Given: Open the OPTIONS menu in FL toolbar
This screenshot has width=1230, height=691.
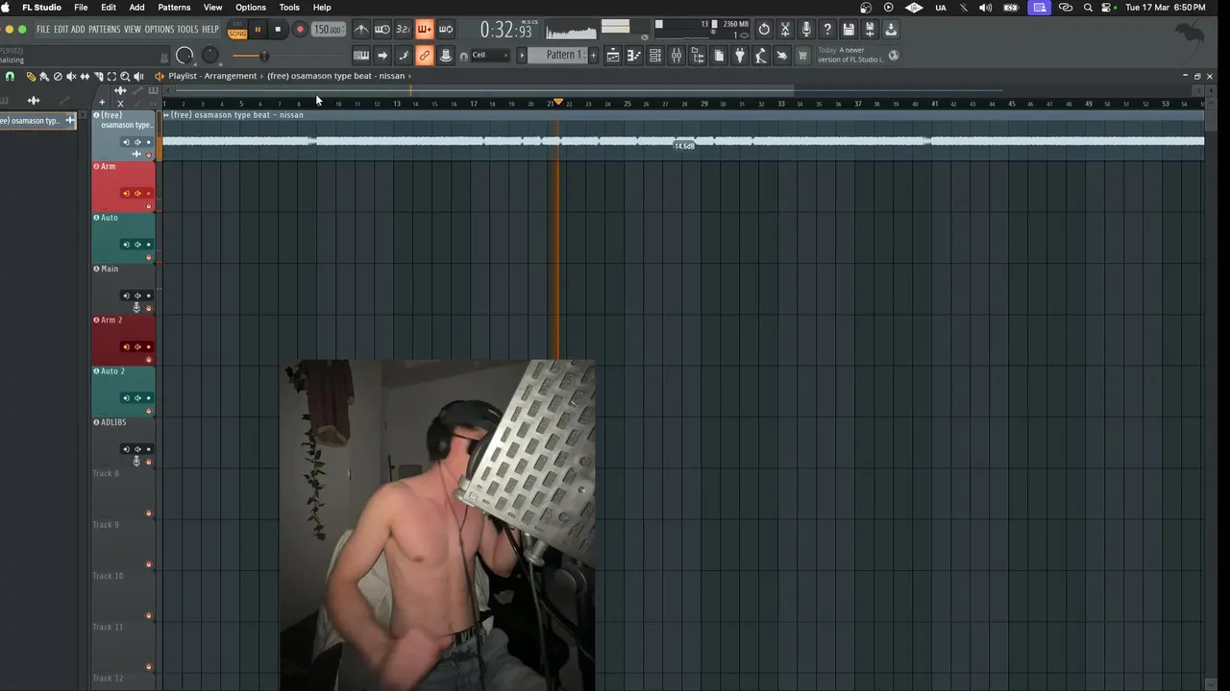Looking at the screenshot, I should pos(160,30).
